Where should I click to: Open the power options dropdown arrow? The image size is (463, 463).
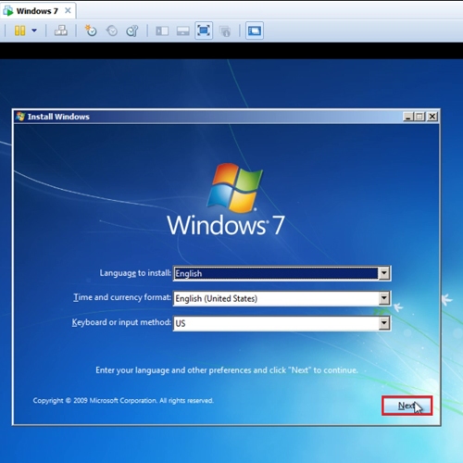pos(34,31)
